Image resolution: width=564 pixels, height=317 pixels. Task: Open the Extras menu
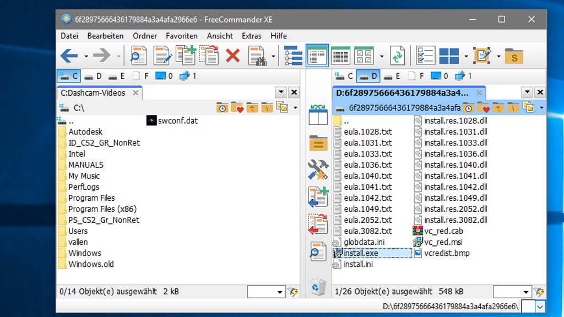[252, 36]
